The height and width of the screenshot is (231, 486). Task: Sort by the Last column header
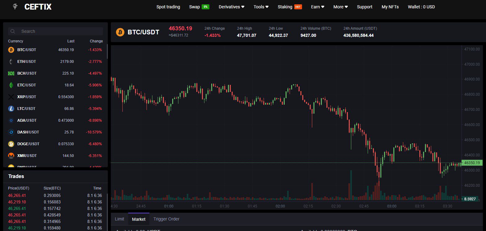click(x=71, y=41)
